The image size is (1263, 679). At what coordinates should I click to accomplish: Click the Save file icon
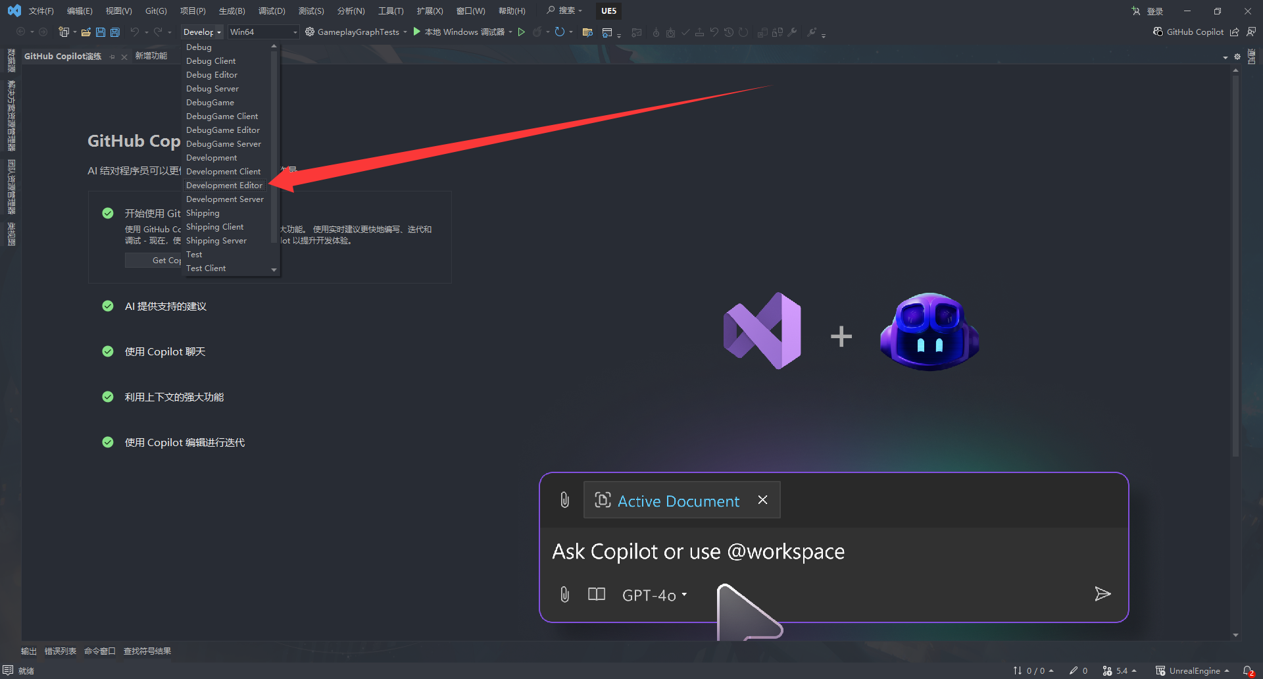(101, 32)
